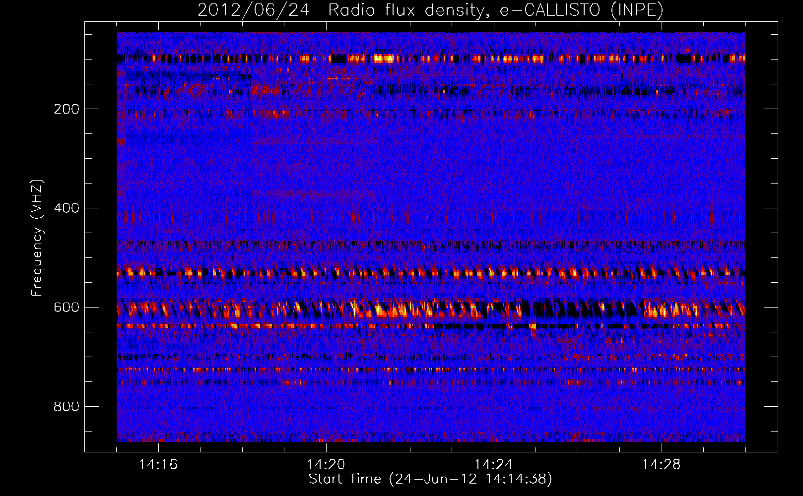Click the 'Start Time (24-Jun-12 14:14:38)' label
803x496 pixels.
tap(430, 479)
